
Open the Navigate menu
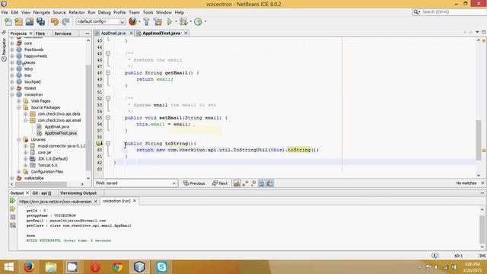coord(42,12)
